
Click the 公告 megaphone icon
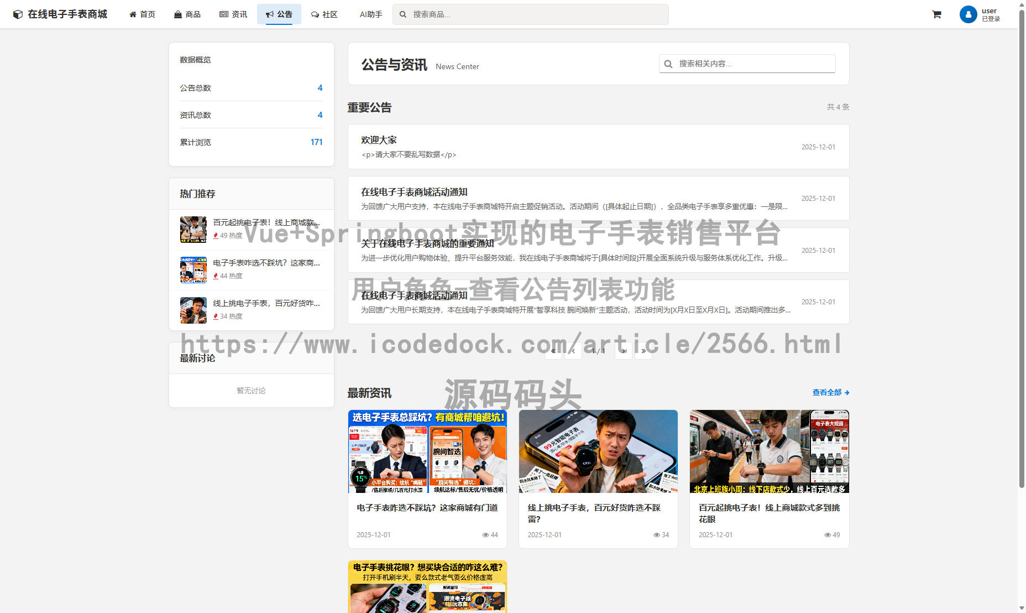click(x=270, y=14)
